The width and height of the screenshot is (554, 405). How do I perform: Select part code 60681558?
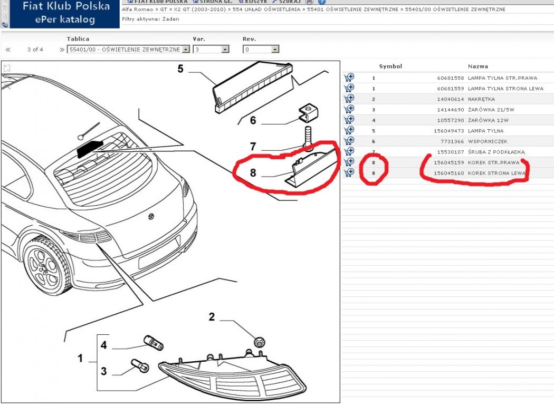(x=451, y=78)
